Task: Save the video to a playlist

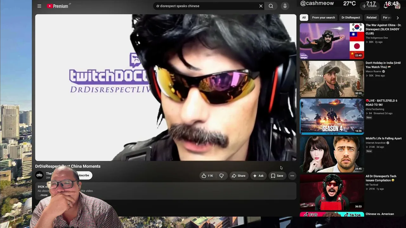Action: (277, 176)
